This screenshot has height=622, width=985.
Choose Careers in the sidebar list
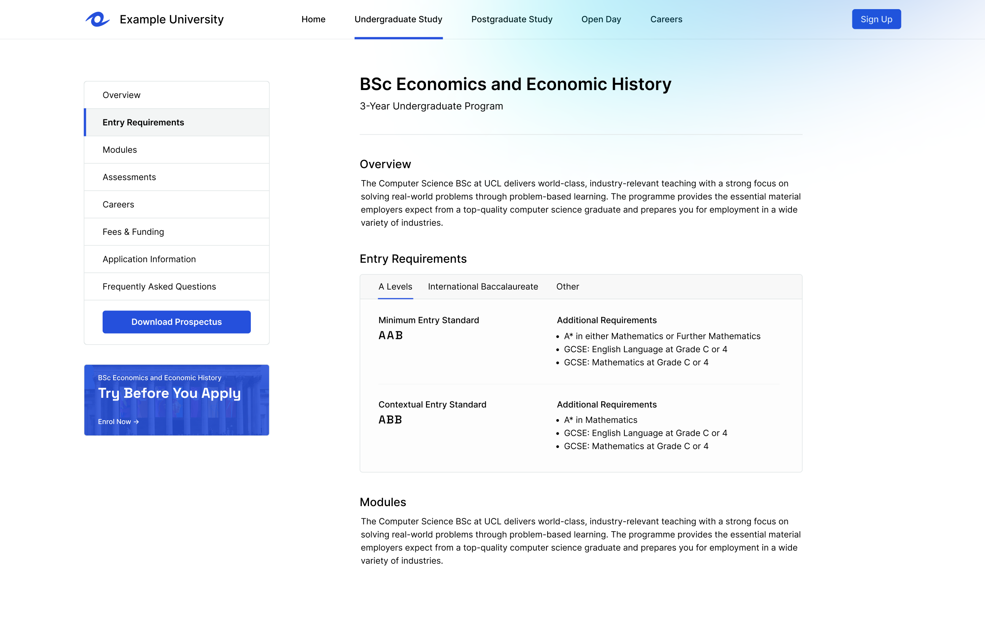tap(177, 204)
